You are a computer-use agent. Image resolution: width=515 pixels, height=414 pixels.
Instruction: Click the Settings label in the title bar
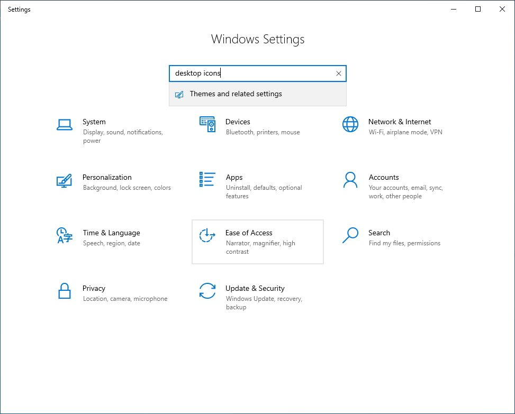point(19,9)
